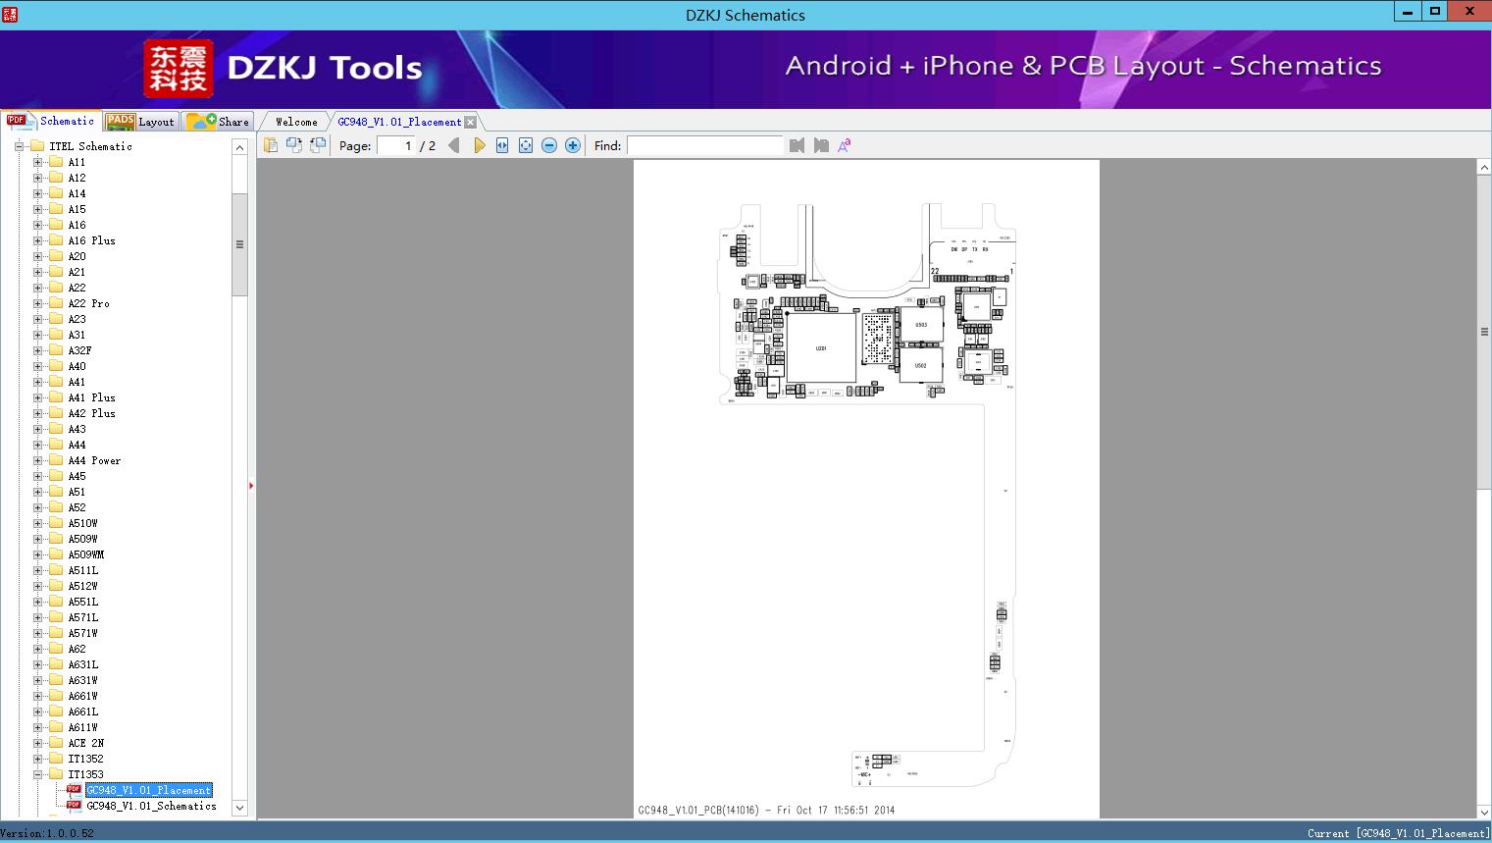This screenshot has height=843, width=1492.
Task: Go to previous page arrow
Action: click(454, 145)
